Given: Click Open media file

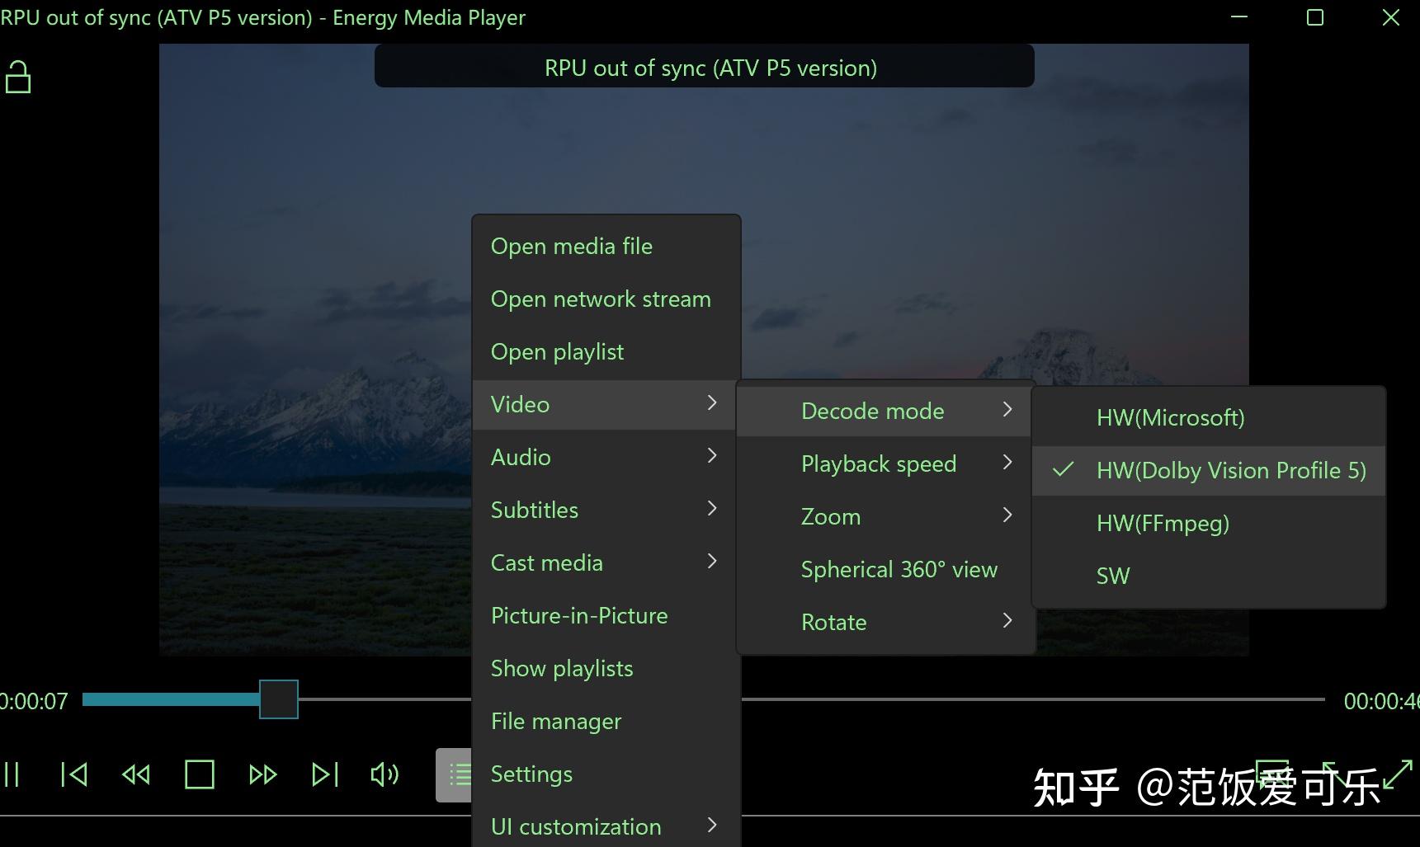Looking at the screenshot, I should 572,246.
